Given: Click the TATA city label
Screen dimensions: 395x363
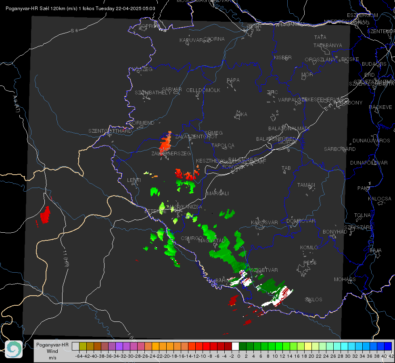Looking at the screenshot, I should (x=320, y=37).
